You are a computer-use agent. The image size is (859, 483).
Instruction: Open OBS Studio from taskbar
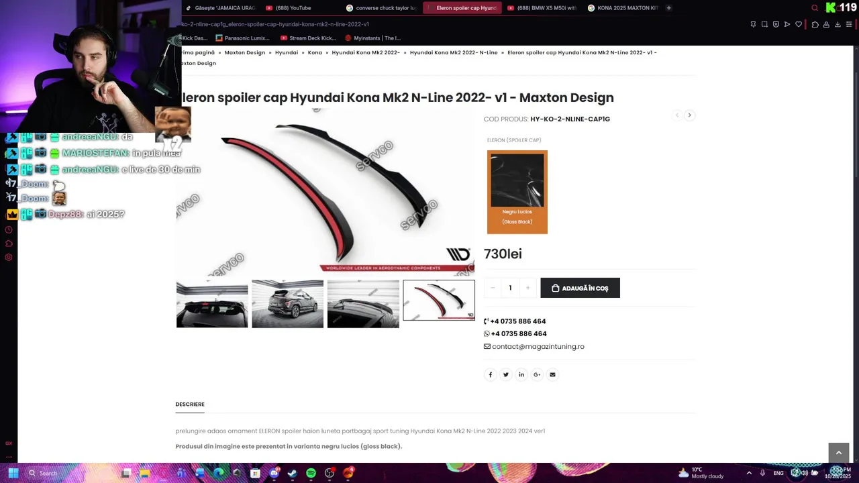click(x=329, y=473)
